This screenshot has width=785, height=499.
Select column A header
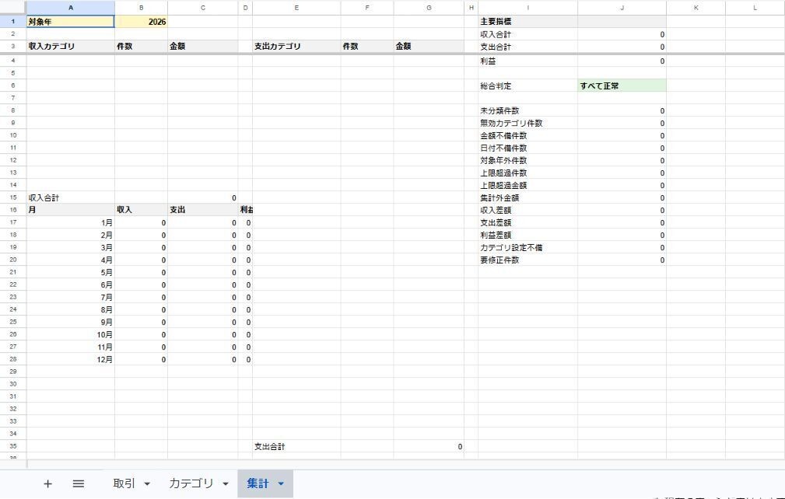pyautogui.click(x=71, y=8)
